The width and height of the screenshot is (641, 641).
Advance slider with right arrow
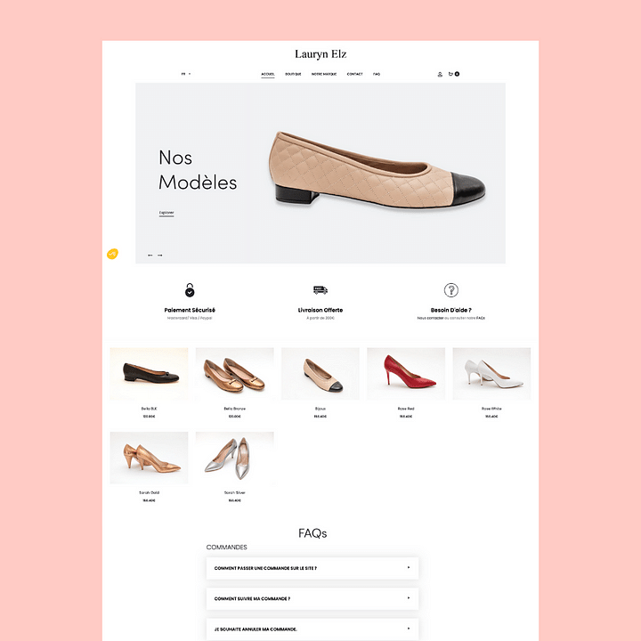click(x=160, y=256)
